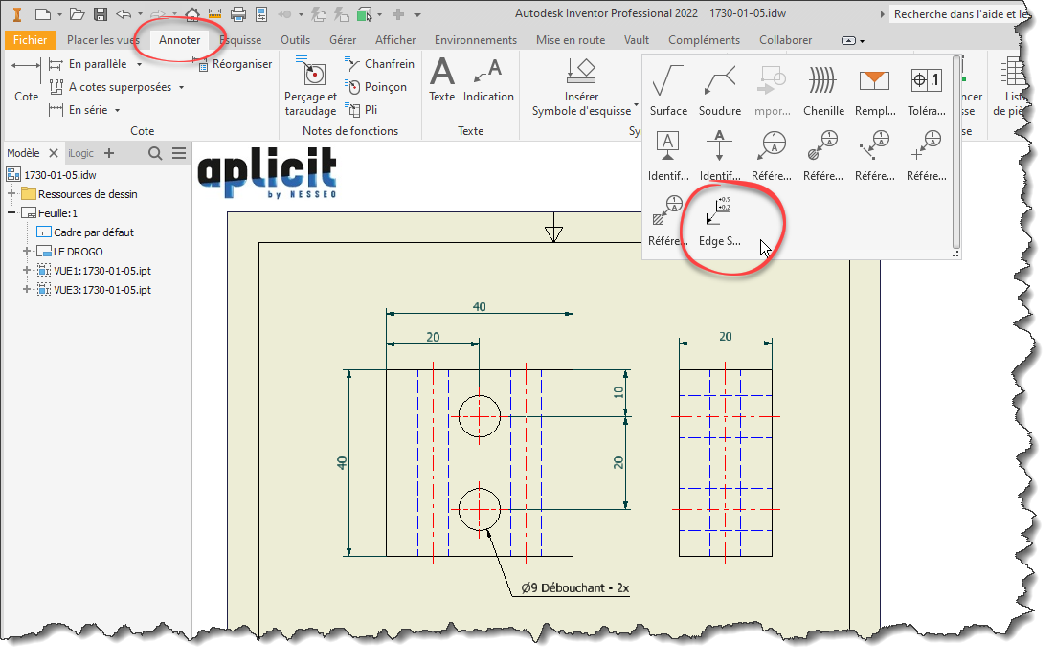Click the Cote dimension tool
This screenshot has width=1056, height=664.
27,80
